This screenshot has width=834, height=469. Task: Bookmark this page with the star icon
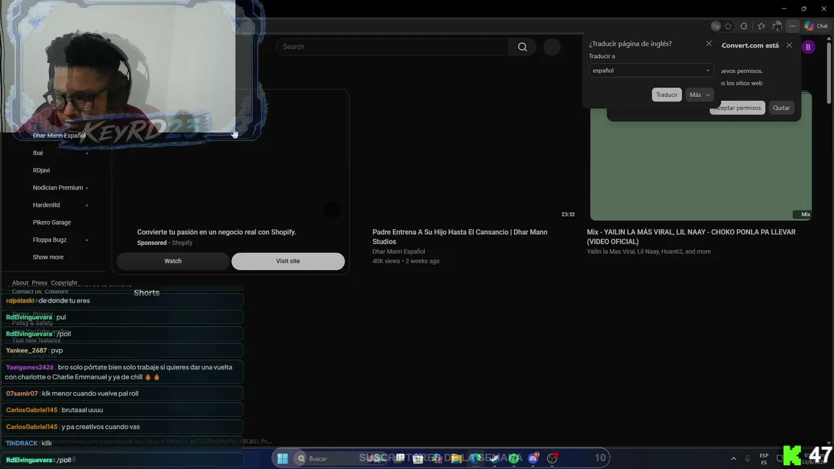click(x=728, y=26)
